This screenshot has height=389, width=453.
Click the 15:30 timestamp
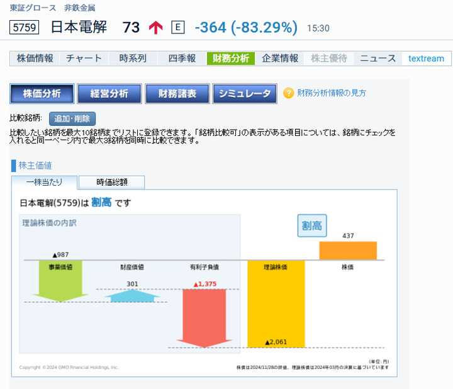click(x=318, y=28)
